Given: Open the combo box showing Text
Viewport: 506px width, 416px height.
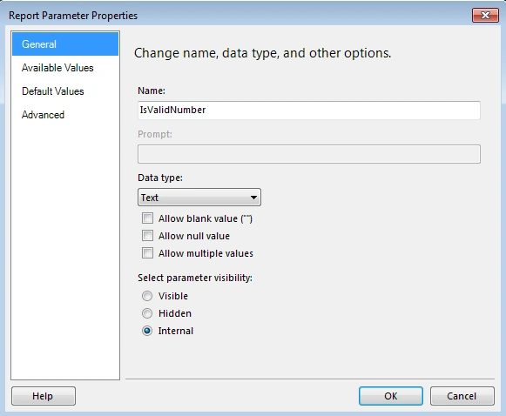Looking at the screenshot, I should tap(199, 198).
